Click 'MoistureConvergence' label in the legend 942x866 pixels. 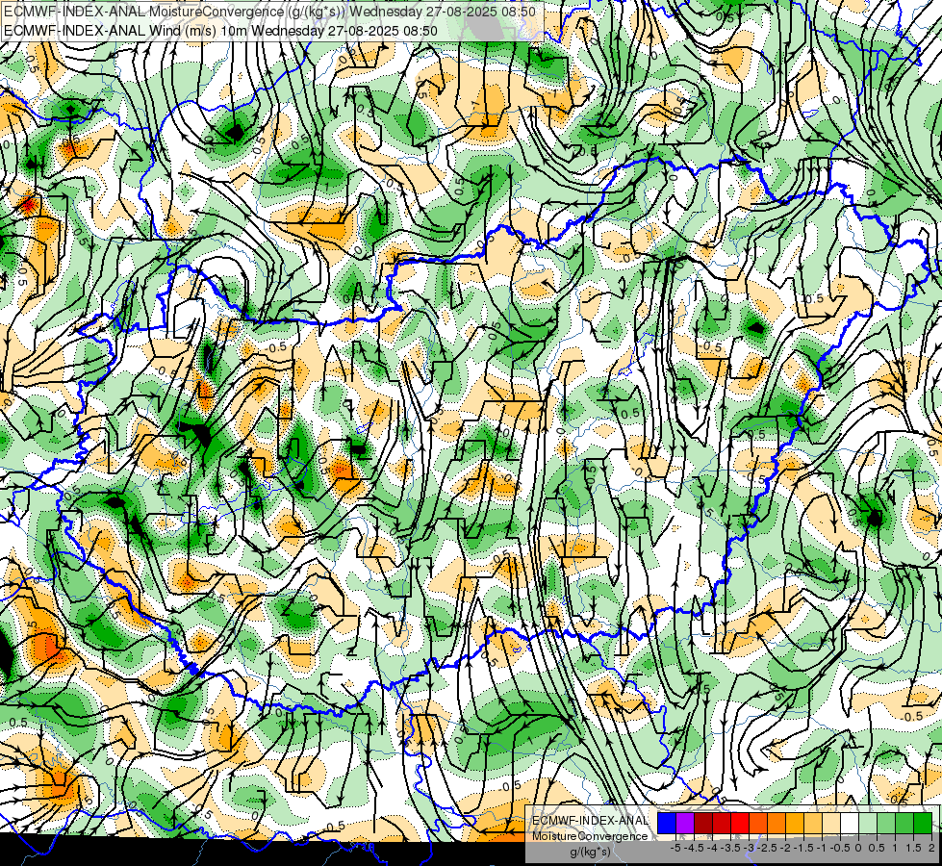pyautogui.click(x=590, y=836)
